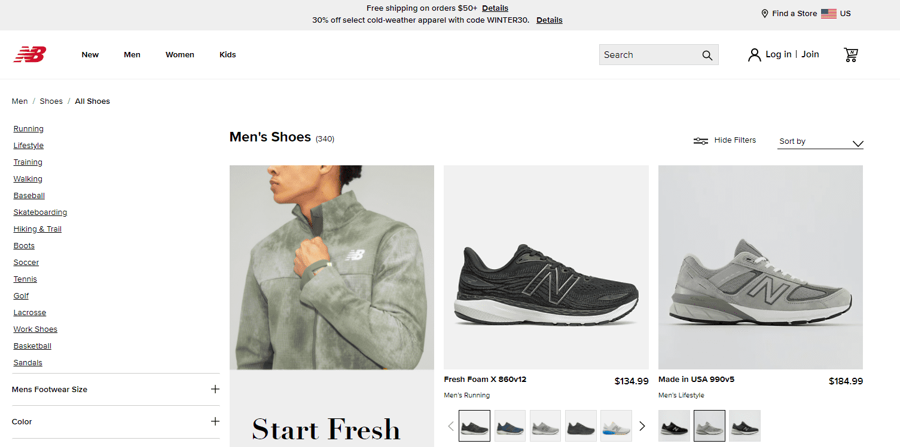Screen dimensions: 900x447
Task: Click the Shoes breadcrumb link
Action: [51, 101]
